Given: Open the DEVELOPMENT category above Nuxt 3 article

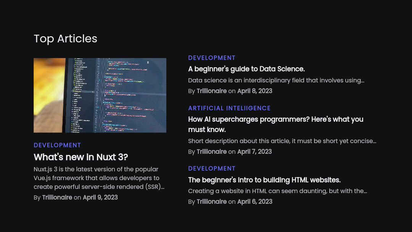Looking at the screenshot, I should tap(57, 145).
